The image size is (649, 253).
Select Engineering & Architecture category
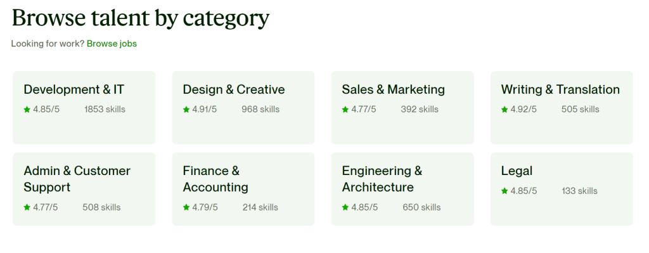coord(382,179)
